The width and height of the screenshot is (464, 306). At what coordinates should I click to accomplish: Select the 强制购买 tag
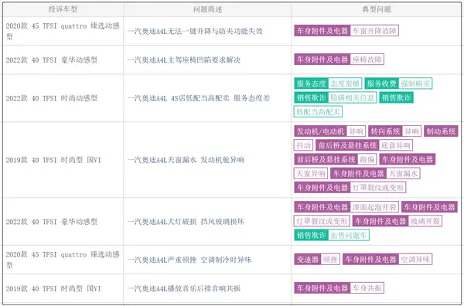(415, 83)
